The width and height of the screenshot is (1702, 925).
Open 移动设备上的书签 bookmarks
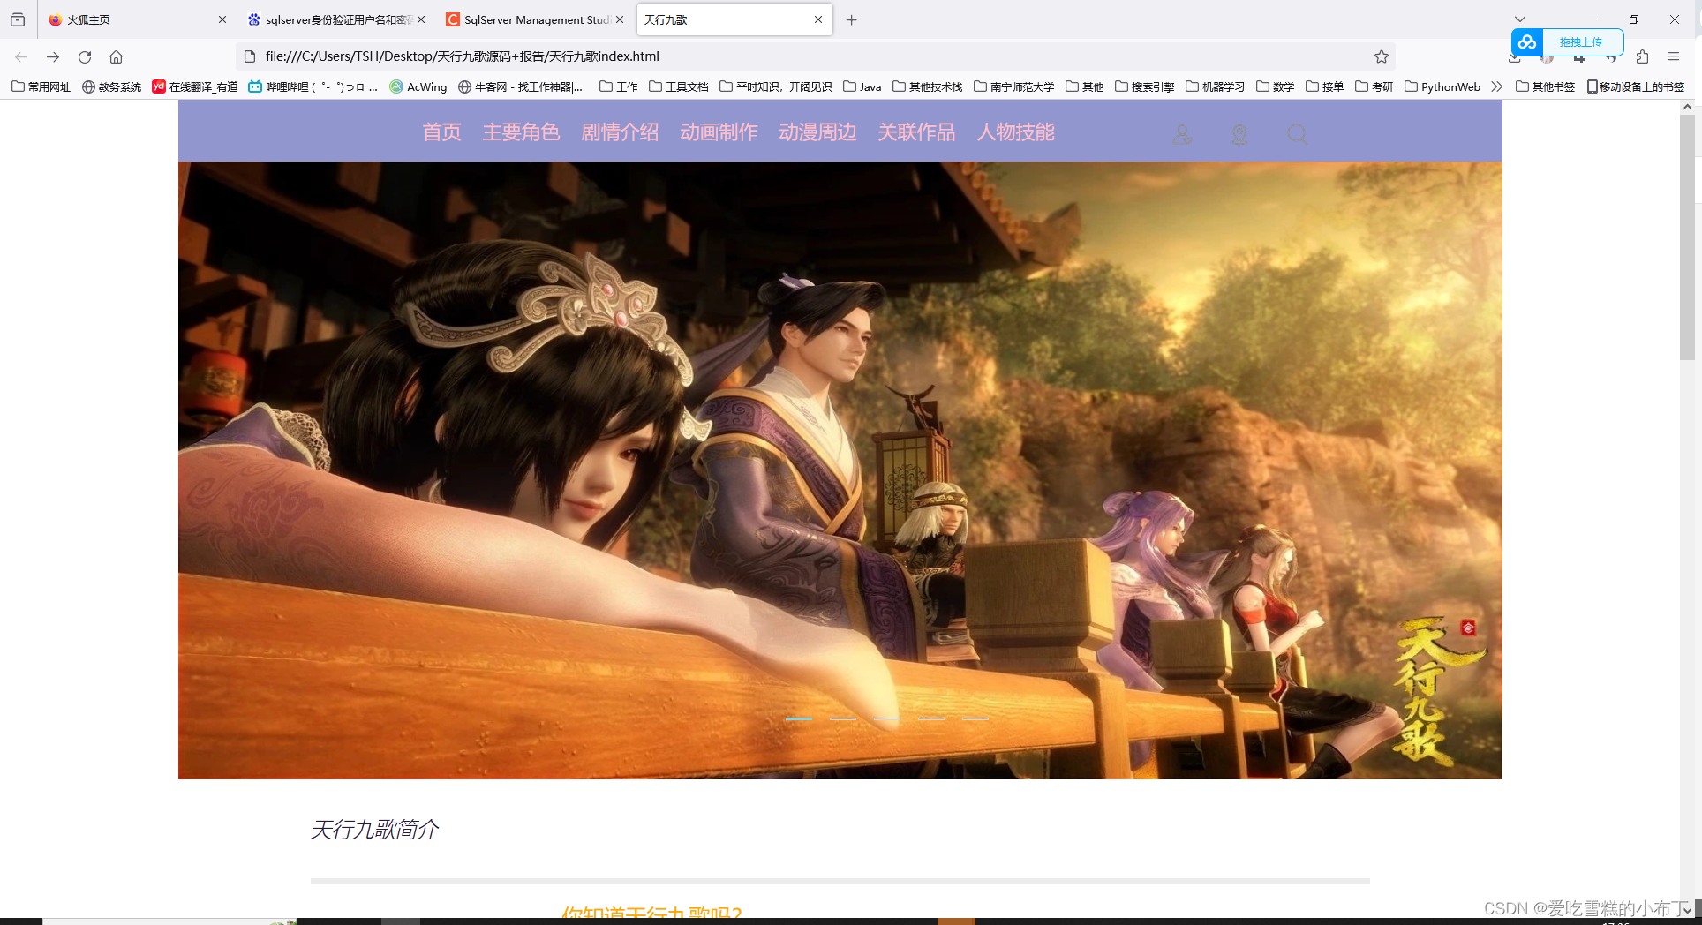point(1635,86)
